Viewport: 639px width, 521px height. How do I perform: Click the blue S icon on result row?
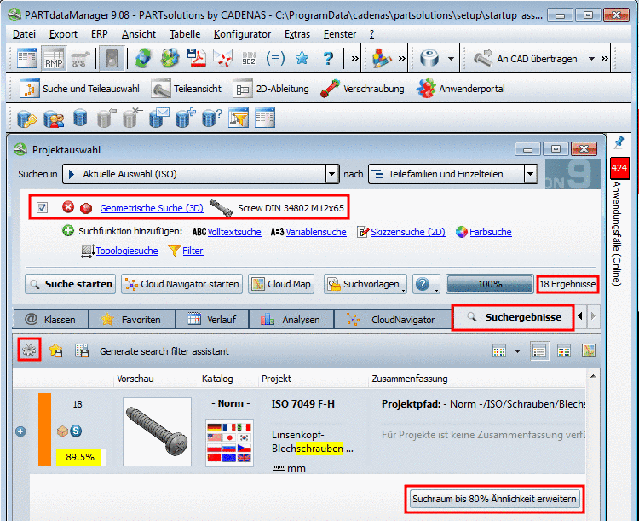76,431
